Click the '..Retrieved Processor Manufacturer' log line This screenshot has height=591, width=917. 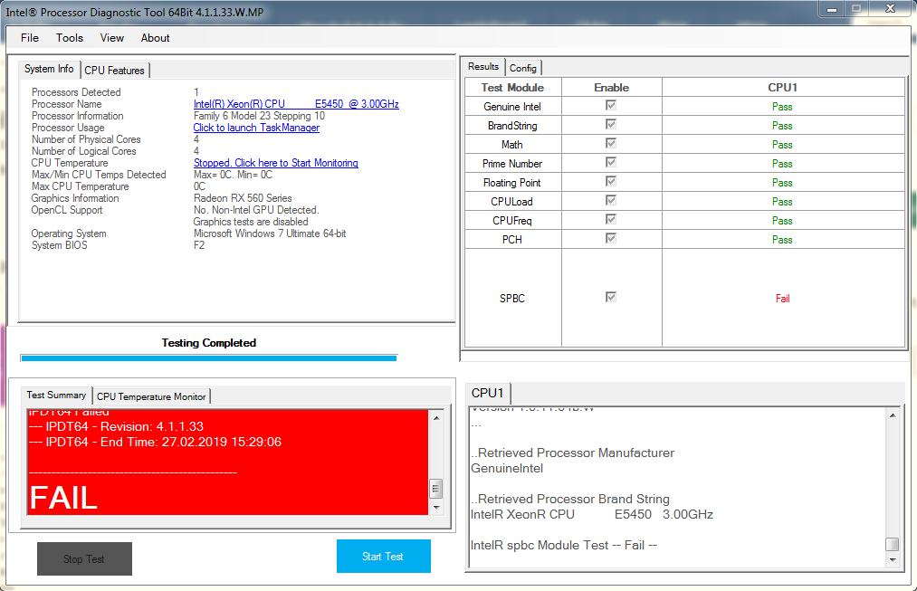pyautogui.click(x=572, y=453)
